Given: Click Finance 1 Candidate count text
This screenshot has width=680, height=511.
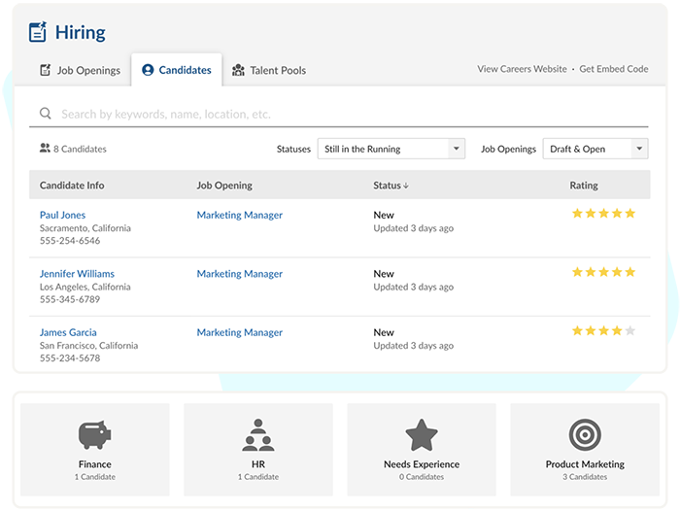Looking at the screenshot, I should coord(94,477).
